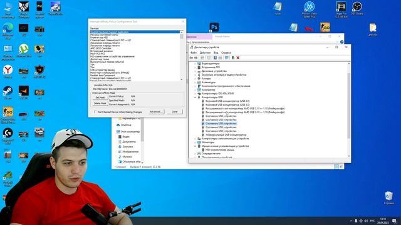Open Counter-Strike Global Offensive icon in left column
Screen dimensions: 401x225
click(x=8, y=115)
